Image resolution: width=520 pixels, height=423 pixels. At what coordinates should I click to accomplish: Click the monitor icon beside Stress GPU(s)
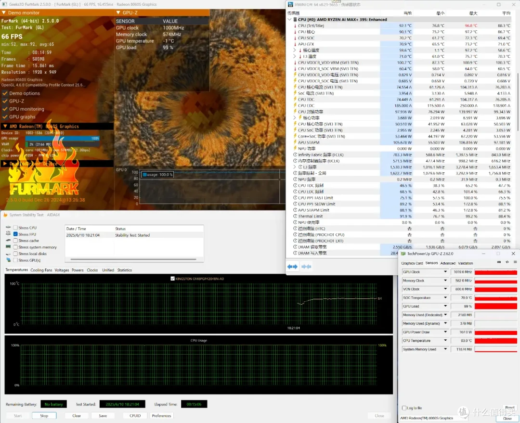click(x=8, y=260)
